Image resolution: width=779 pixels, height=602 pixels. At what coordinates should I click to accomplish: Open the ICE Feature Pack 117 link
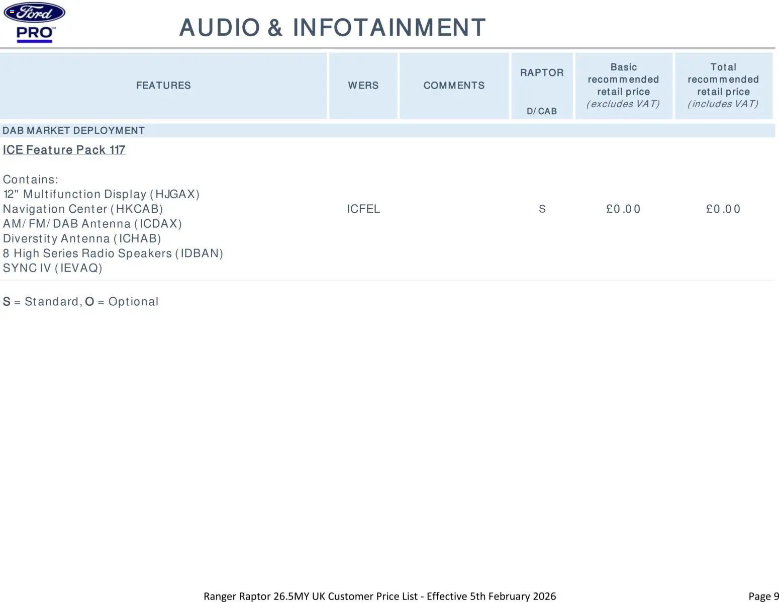[64, 150]
